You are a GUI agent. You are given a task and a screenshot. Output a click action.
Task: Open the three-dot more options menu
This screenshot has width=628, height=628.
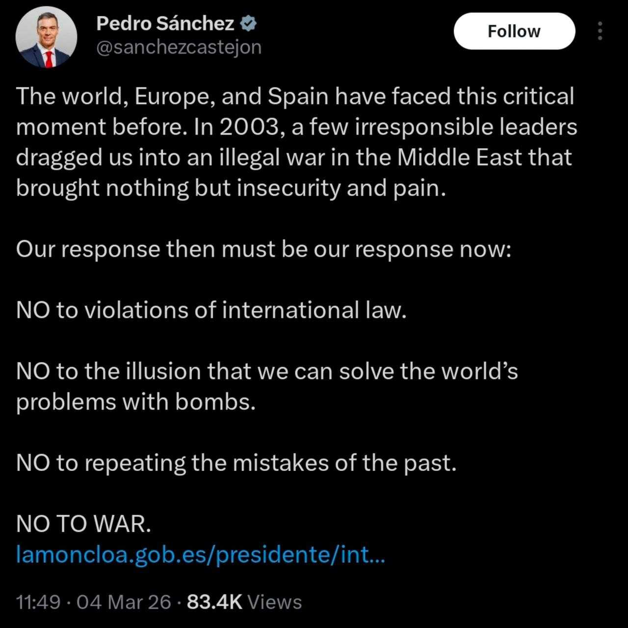599,31
